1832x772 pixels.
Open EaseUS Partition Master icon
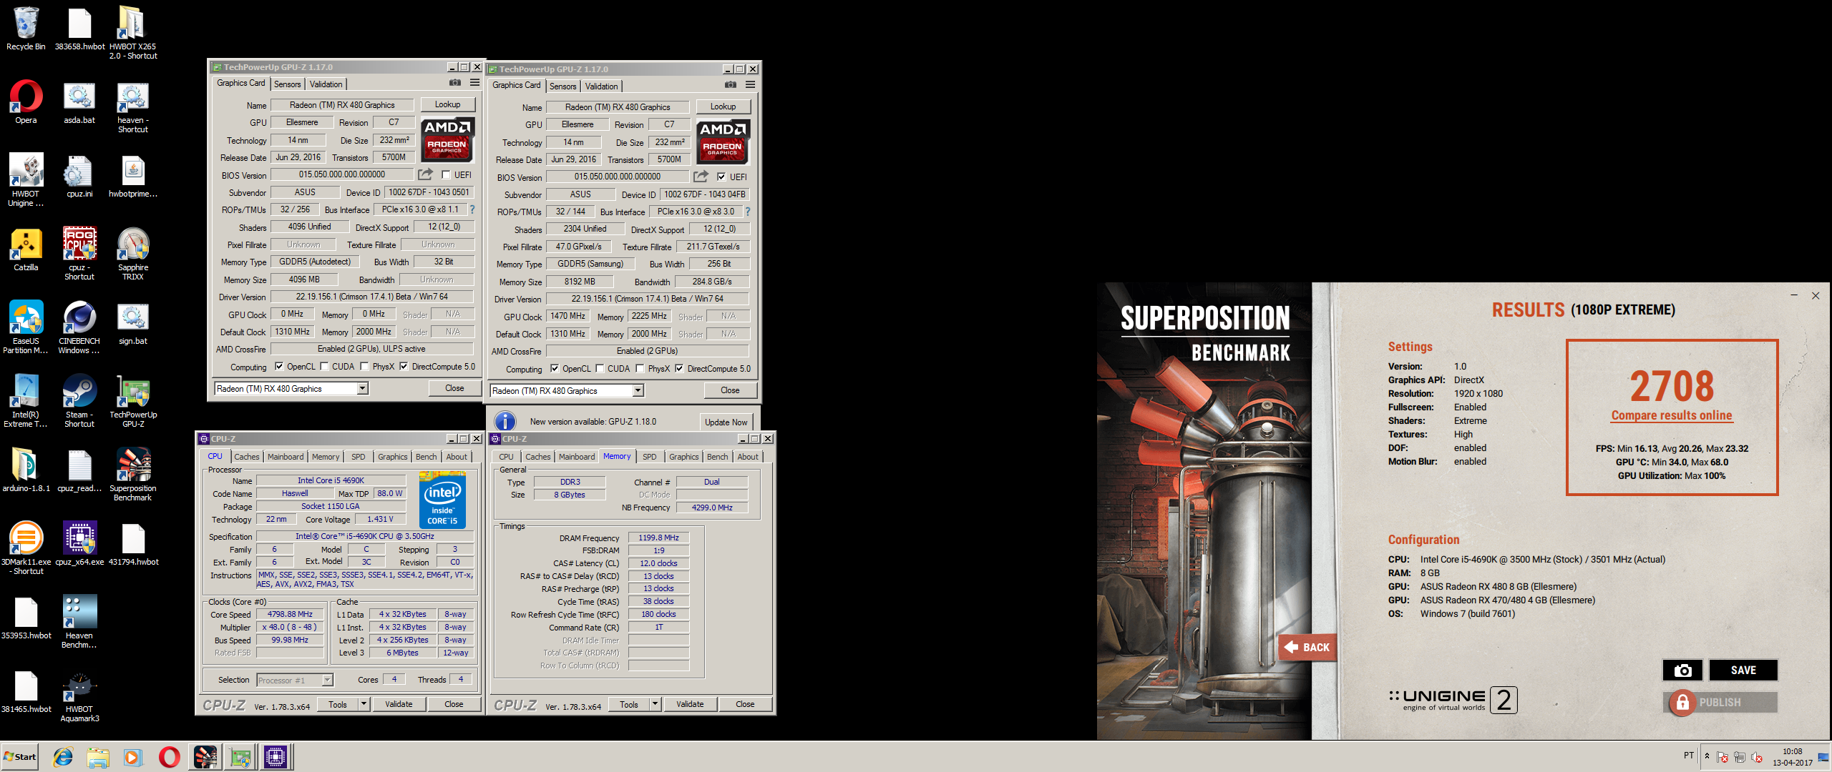click(26, 327)
